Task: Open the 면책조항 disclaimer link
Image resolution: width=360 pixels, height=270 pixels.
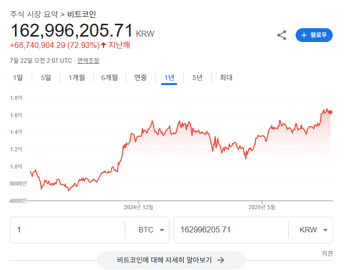Action: pos(88,61)
